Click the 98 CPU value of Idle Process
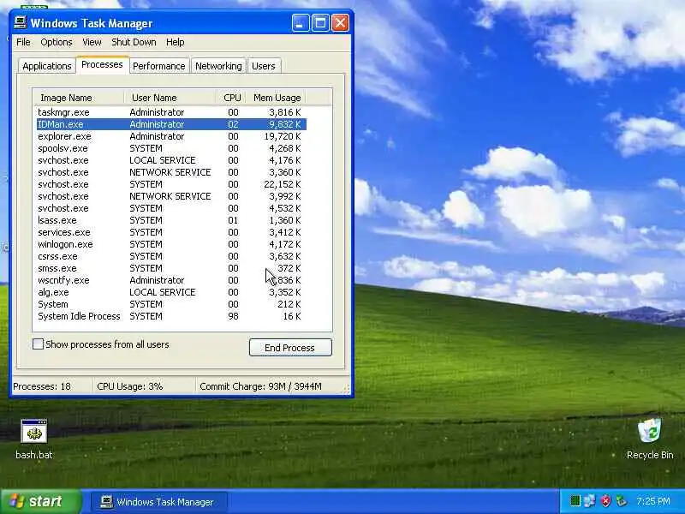The image size is (685, 514). click(x=233, y=316)
